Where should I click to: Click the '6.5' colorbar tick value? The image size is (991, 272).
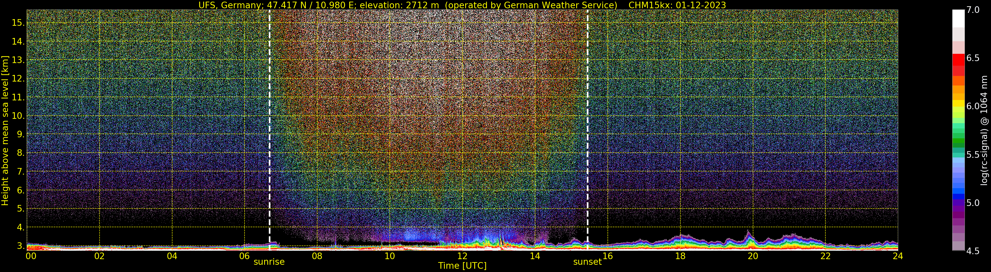pos(973,58)
